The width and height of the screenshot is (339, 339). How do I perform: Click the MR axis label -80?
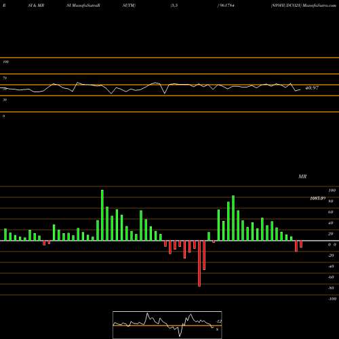[x=331, y=288]
